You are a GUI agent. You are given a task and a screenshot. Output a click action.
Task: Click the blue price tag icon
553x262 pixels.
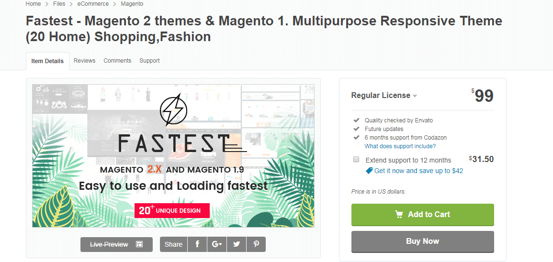coord(369,171)
